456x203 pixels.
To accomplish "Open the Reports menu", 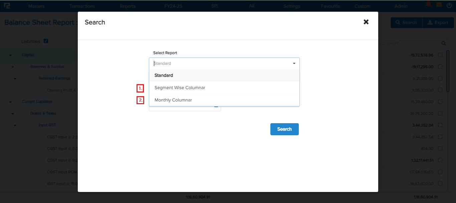I will click(128, 6).
